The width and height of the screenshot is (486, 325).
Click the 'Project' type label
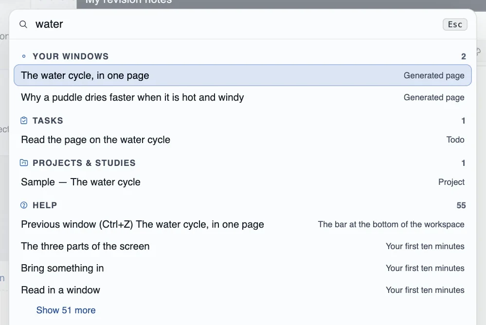(451, 182)
